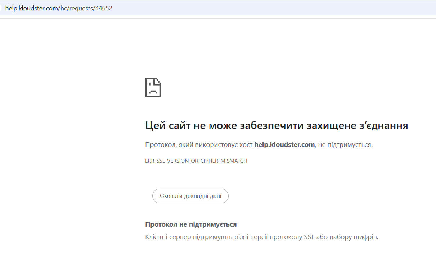
Task: Click the word "SSL" in details text
Action: [310, 237]
